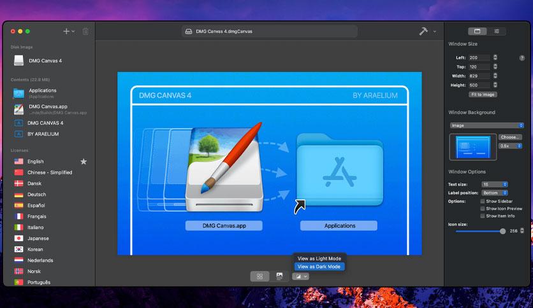The height and width of the screenshot is (308, 533).
Task: Click the Top value field
Action: point(479,67)
